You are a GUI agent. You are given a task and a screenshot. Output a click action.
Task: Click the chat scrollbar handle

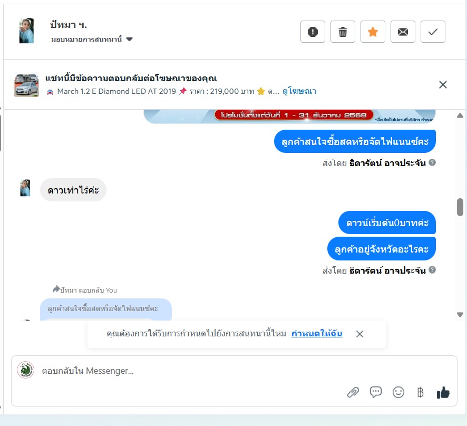(460, 207)
